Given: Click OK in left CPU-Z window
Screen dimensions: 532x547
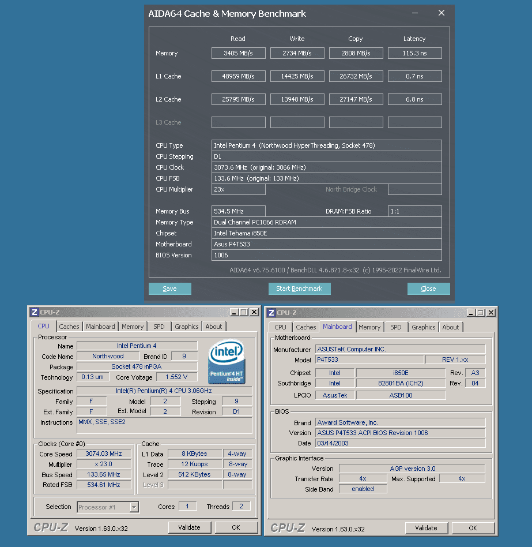Looking at the screenshot, I should pyautogui.click(x=236, y=527).
